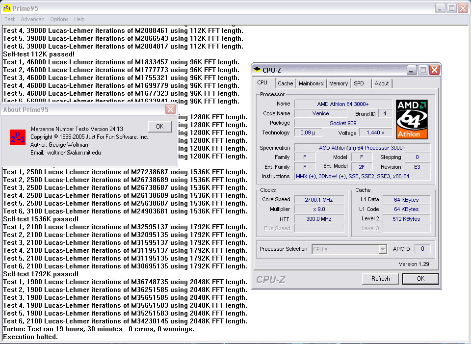Click the 'Self-test 112K passed!' line
This screenshot has width=471, height=344.
point(39,54)
